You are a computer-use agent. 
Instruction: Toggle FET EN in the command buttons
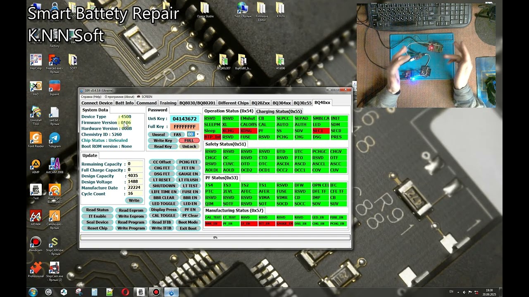(x=188, y=168)
